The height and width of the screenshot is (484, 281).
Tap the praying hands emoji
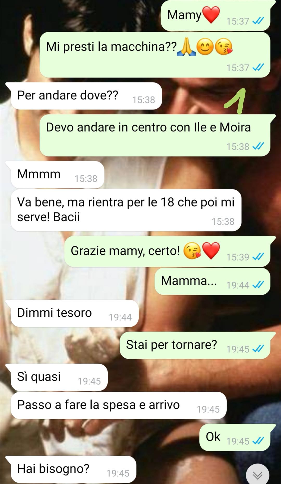(x=186, y=47)
